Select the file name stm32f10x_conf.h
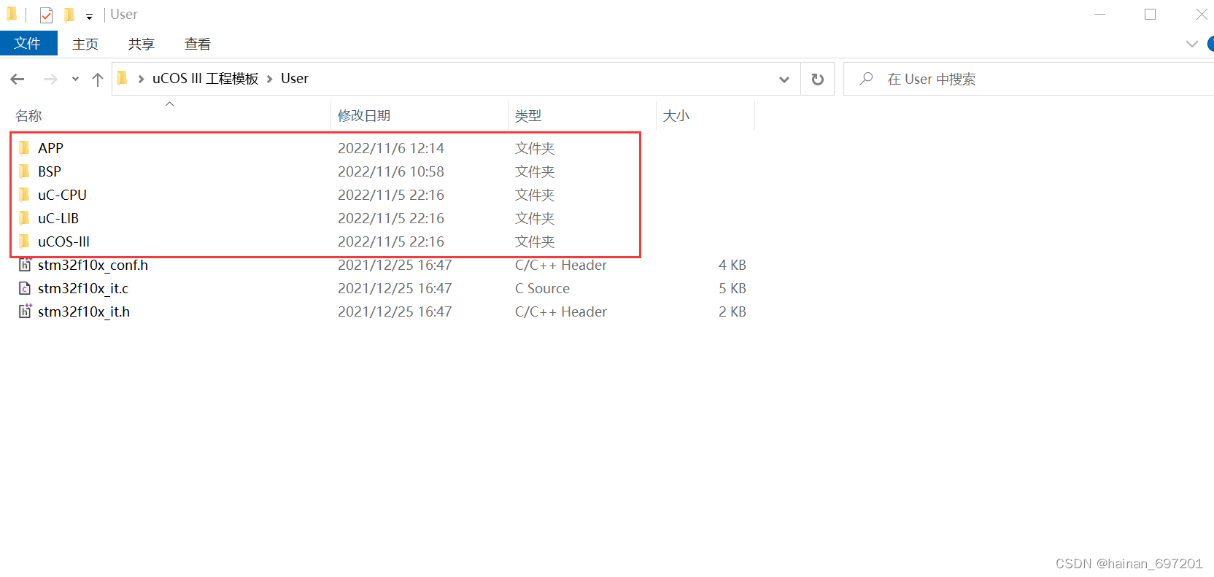The image size is (1214, 577). click(93, 265)
